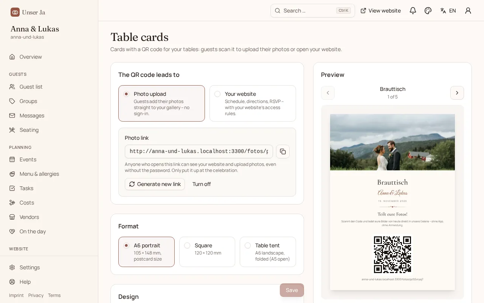Open the Messages page
The width and height of the screenshot is (484, 303).
(x=49, y=116)
